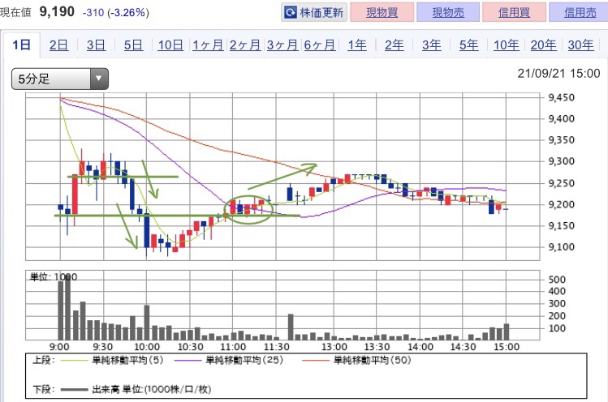Click the 500 volume axis label
This screenshot has width=608, height=402.
coord(557,280)
